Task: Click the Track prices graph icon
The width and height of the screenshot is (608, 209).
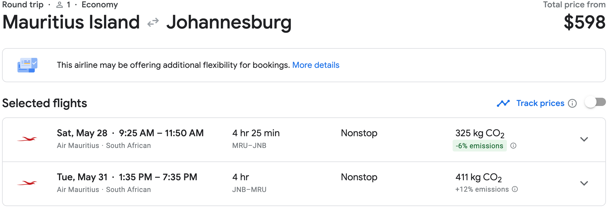Action: pyautogui.click(x=503, y=103)
